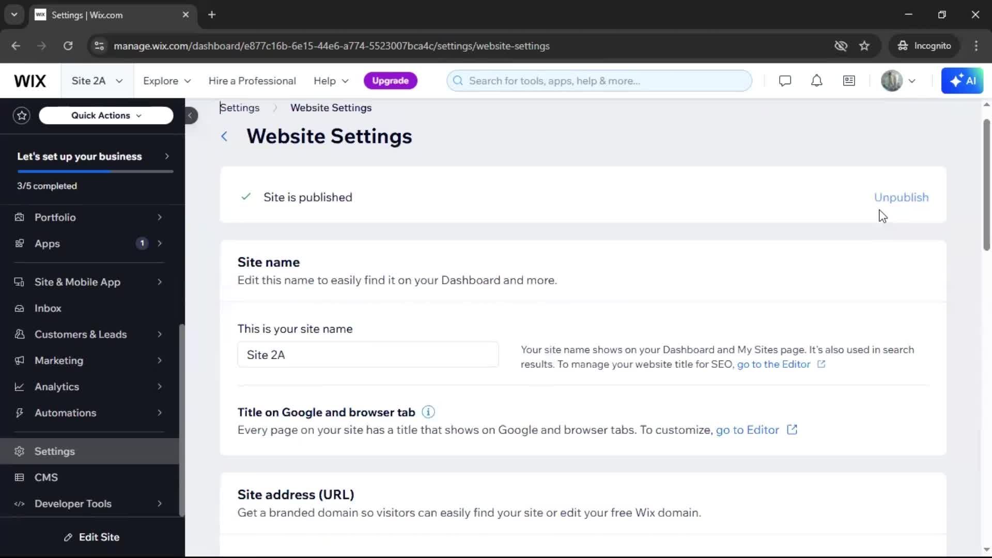This screenshot has height=558, width=992.
Task: Click the site information icon in address bar
Action: point(99,46)
